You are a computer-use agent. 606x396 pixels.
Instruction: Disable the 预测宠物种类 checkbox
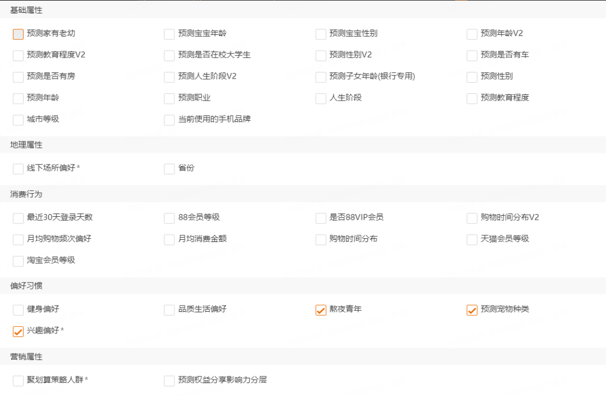(x=472, y=309)
